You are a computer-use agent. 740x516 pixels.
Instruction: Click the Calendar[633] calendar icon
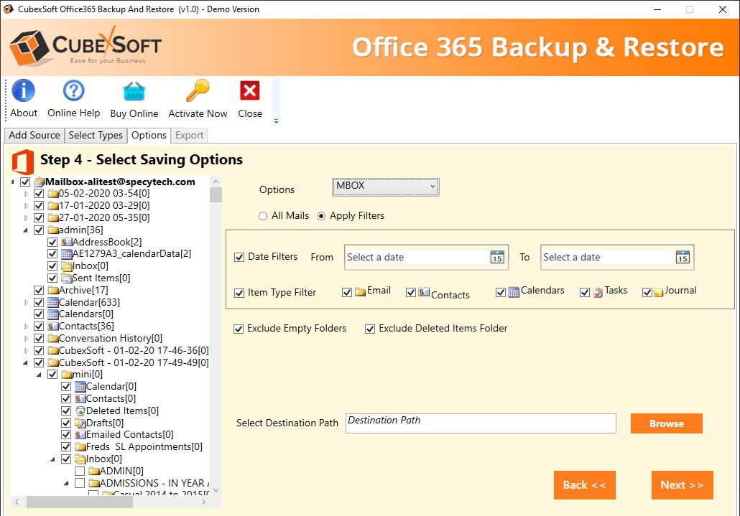pyautogui.click(x=53, y=303)
